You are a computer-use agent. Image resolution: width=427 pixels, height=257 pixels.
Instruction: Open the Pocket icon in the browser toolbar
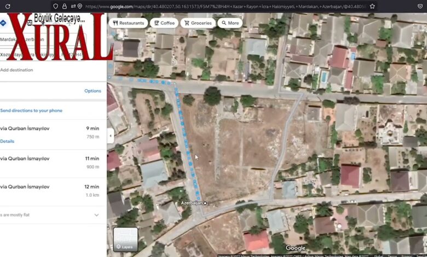(420, 6)
